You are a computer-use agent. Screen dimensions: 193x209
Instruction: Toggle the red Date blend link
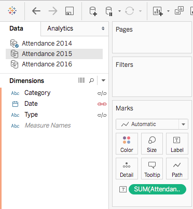click(x=102, y=104)
